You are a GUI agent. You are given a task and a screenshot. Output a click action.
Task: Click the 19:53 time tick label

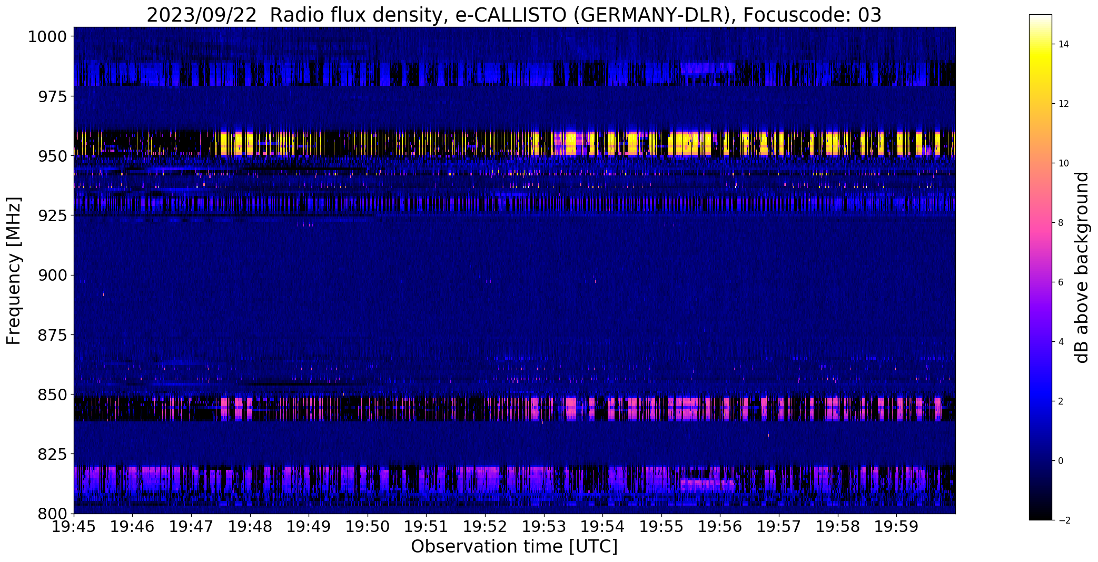point(544,527)
